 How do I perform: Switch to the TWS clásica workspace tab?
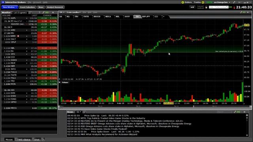tap(24, 140)
